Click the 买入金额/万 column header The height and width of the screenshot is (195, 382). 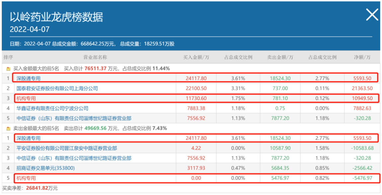pyautogui.click(x=196, y=57)
